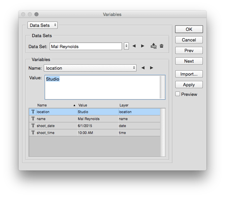Enable the Preview checkbox
Viewport: 225px width, 197px height.
pyautogui.click(x=178, y=94)
